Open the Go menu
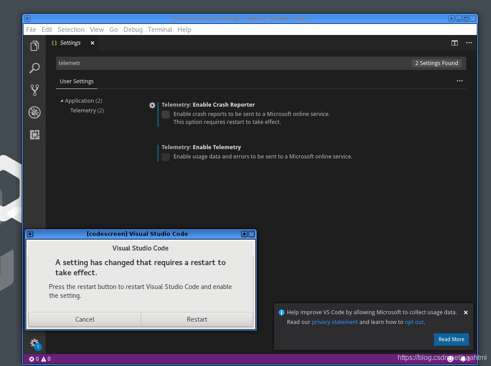 click(114, 30)
